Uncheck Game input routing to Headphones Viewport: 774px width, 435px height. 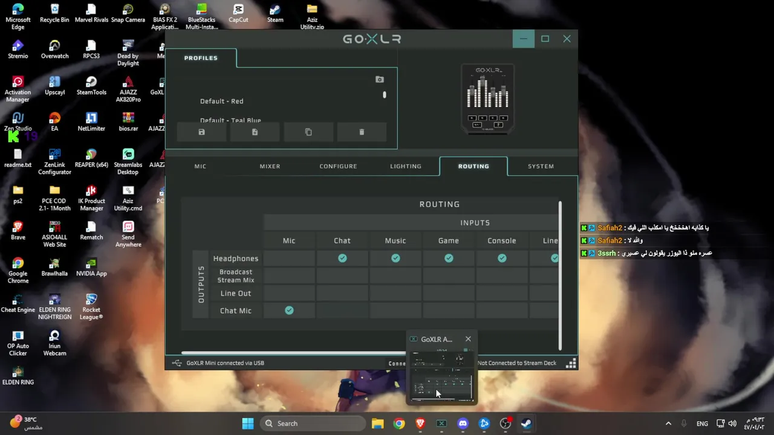coord(449,258)
